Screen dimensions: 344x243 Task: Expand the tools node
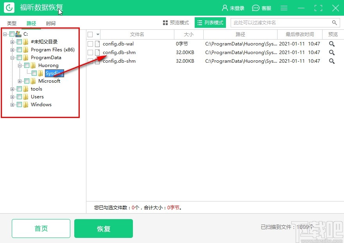(12, 89)
